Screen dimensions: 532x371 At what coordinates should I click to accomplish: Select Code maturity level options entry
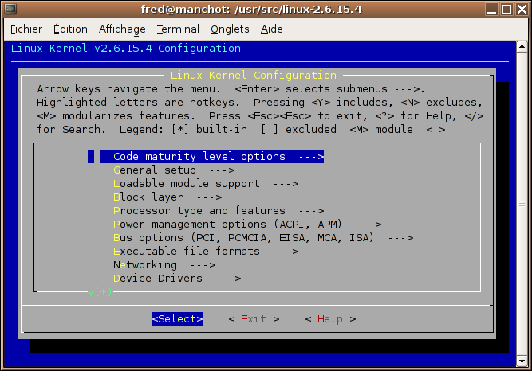(x=212, y=157)
